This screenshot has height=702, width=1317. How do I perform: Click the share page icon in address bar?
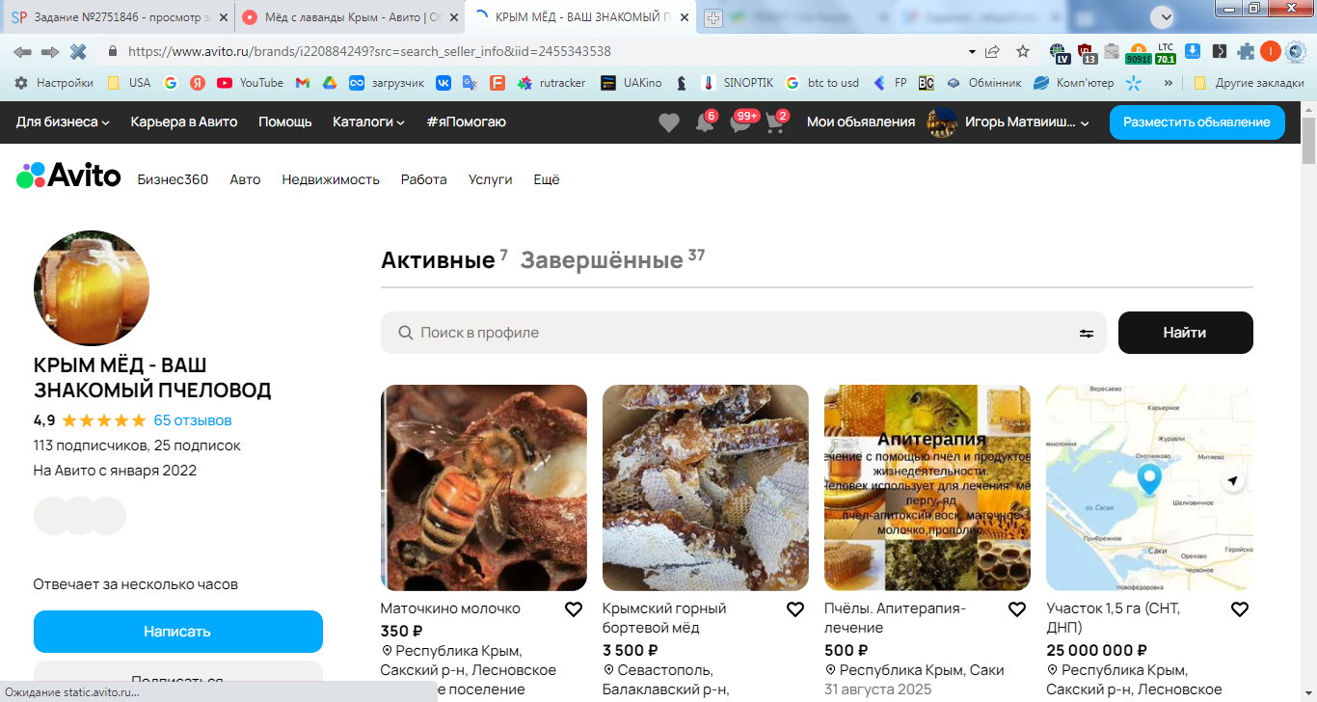992,51
